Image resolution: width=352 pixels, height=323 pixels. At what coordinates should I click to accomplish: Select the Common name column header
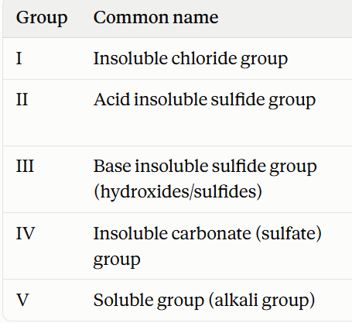point(156,17)
